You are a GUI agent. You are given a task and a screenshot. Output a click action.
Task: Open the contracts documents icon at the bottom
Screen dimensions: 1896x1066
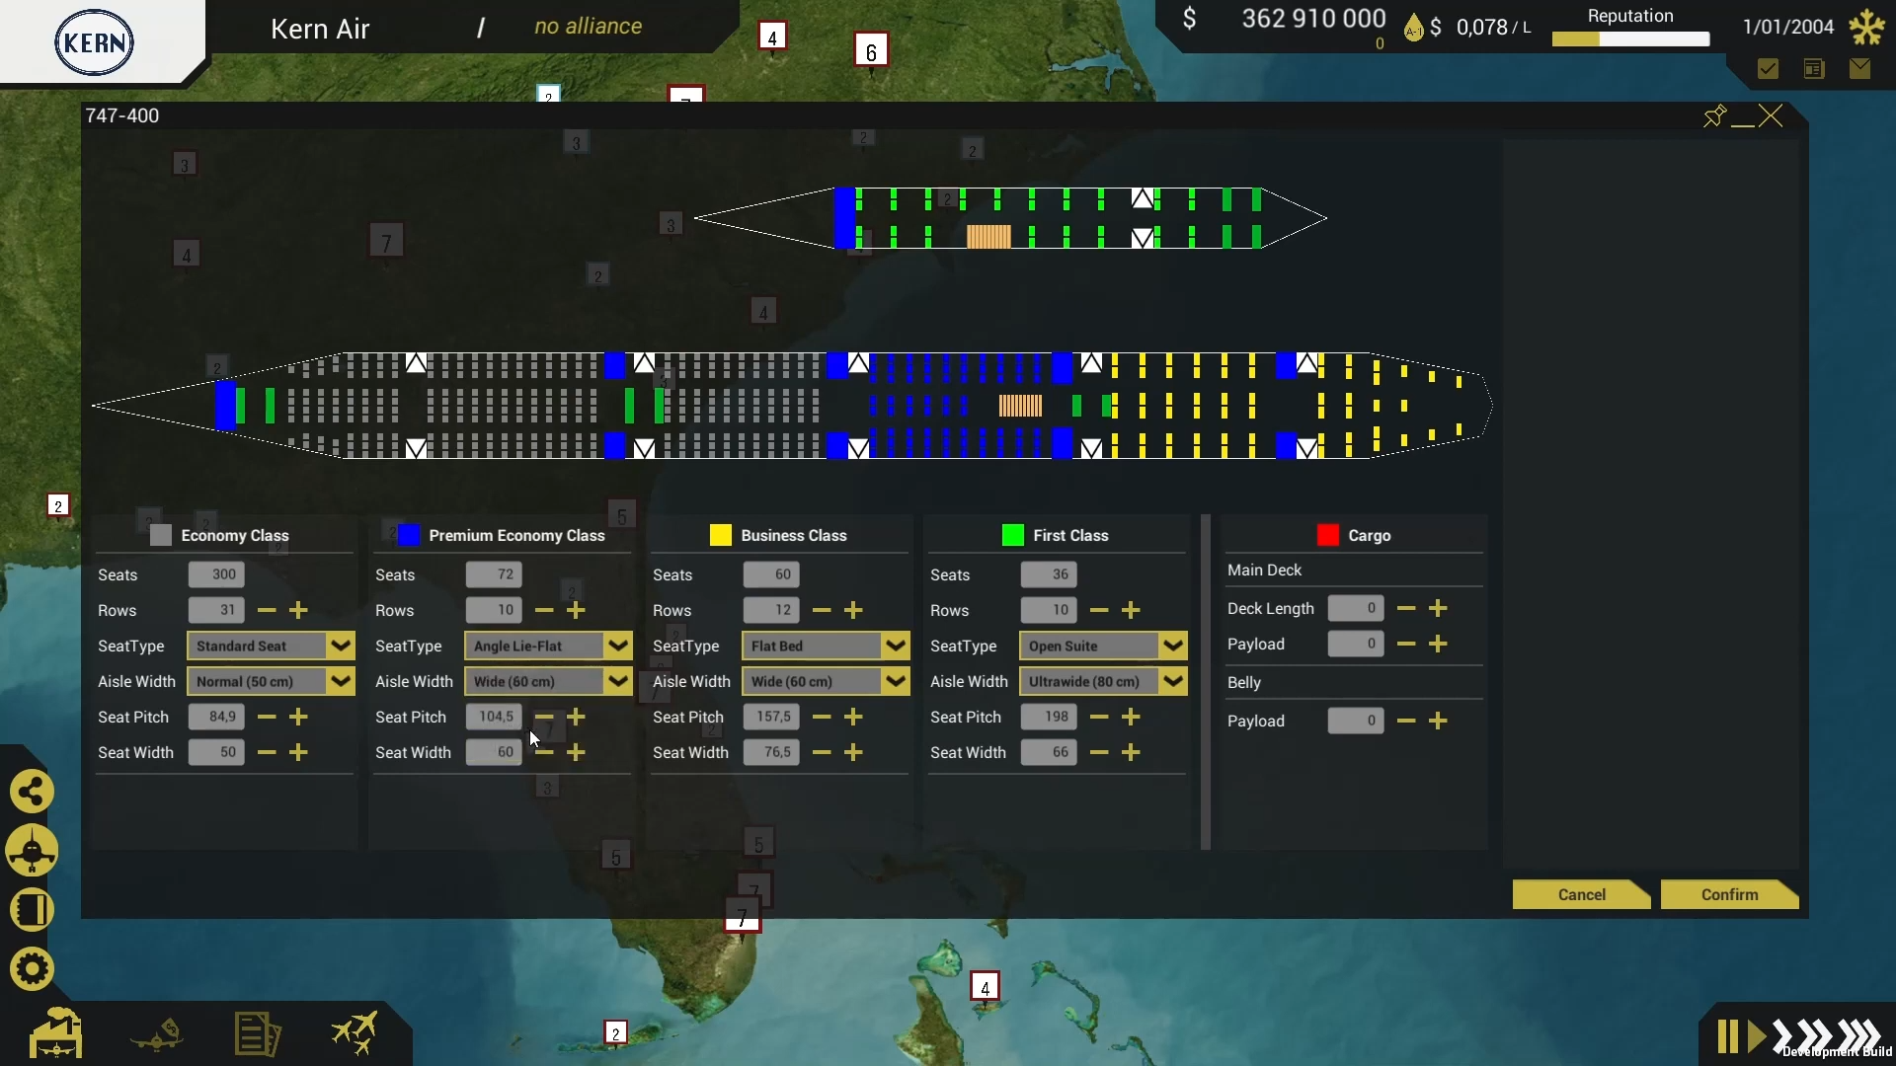257,1033
